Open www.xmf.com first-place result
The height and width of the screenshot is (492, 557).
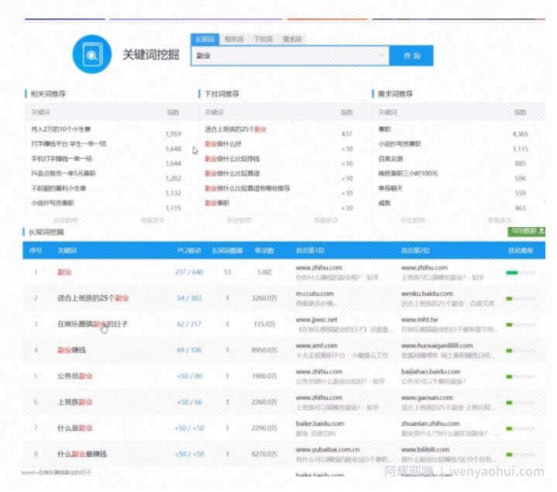(316, 346)
